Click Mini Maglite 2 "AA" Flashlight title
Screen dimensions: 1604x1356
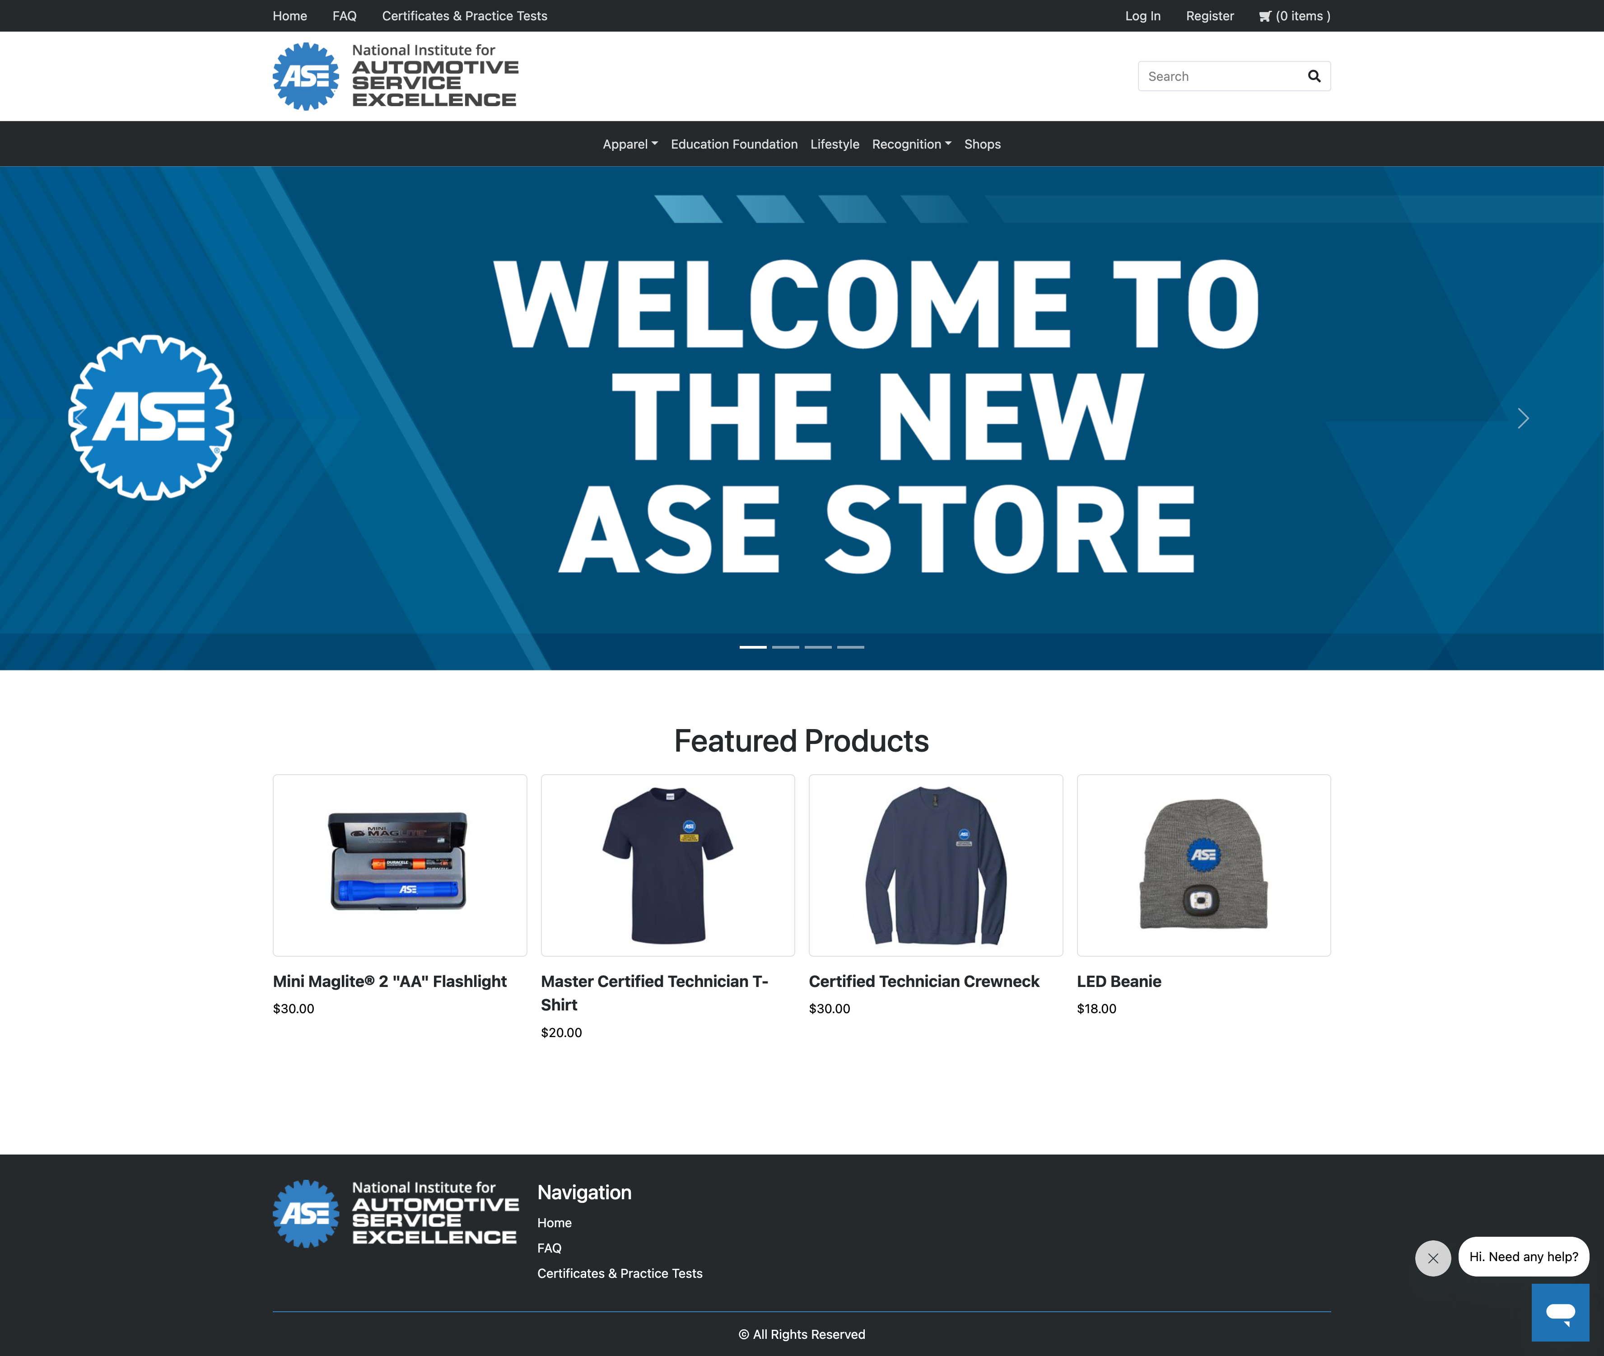point(390,982)
